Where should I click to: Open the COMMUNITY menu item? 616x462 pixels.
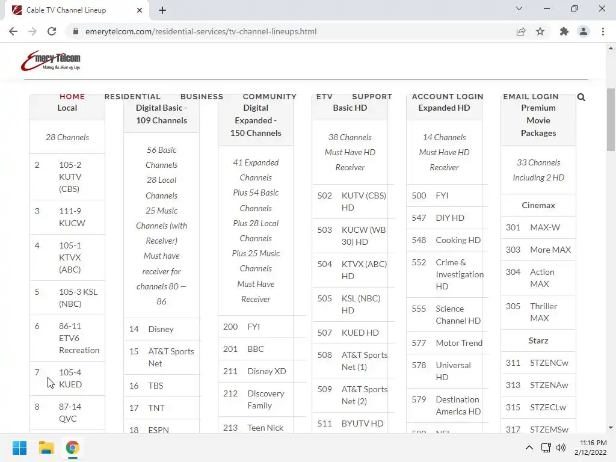coord(269,97)
